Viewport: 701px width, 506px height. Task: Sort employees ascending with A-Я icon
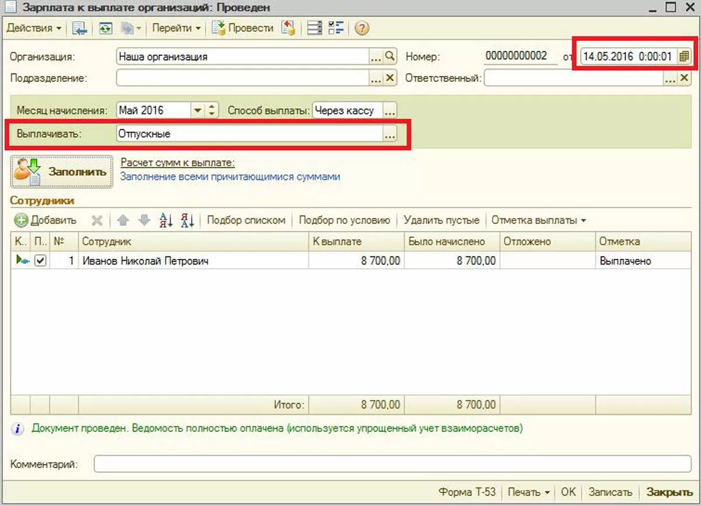pos(166,220)
